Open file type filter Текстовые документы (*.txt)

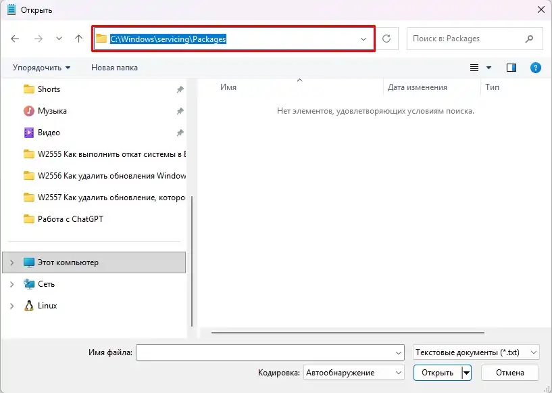pos(476,352)
